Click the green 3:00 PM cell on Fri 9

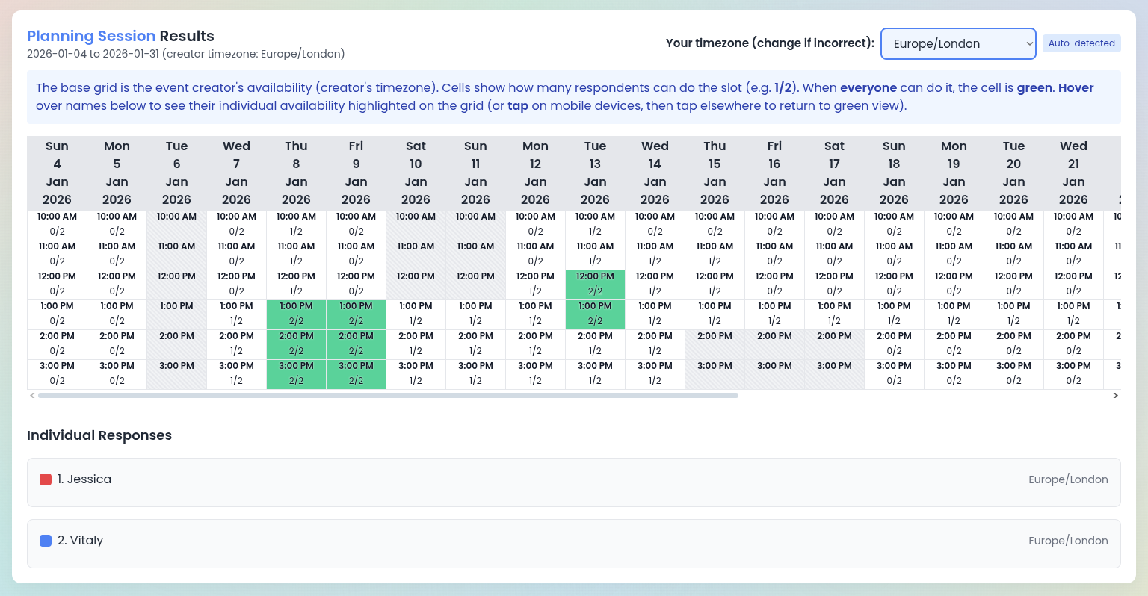coord(356,374)
